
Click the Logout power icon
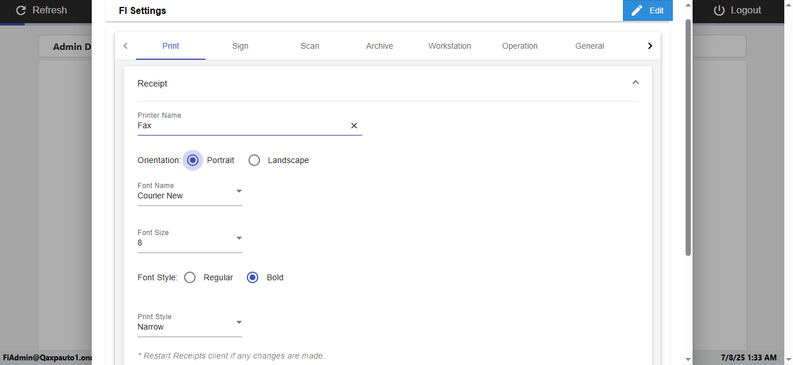click(720, 10)
